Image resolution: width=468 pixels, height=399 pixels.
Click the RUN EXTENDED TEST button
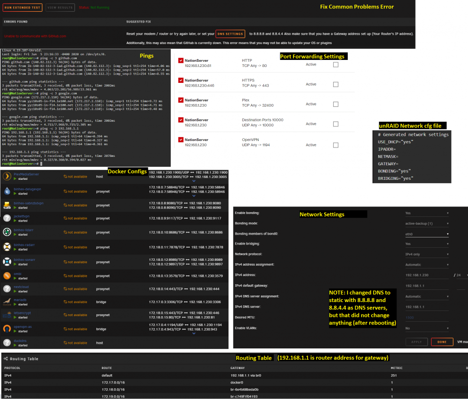coord(22,7)
